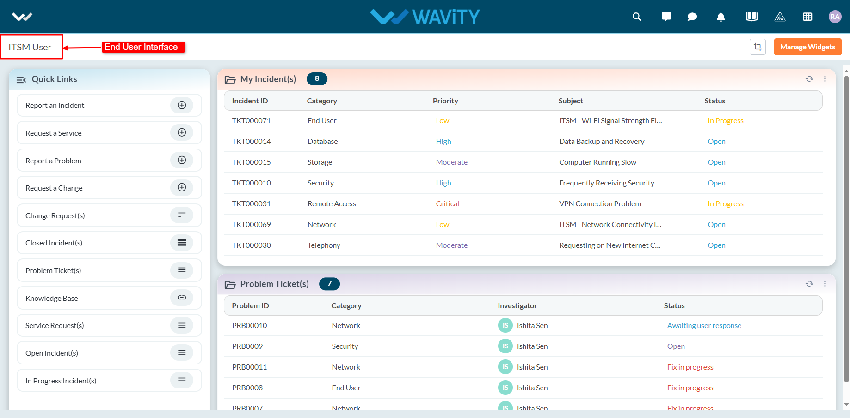The image size is (850, 418).
Task: Open problem PRB00010
Action: tap(249, 325)
